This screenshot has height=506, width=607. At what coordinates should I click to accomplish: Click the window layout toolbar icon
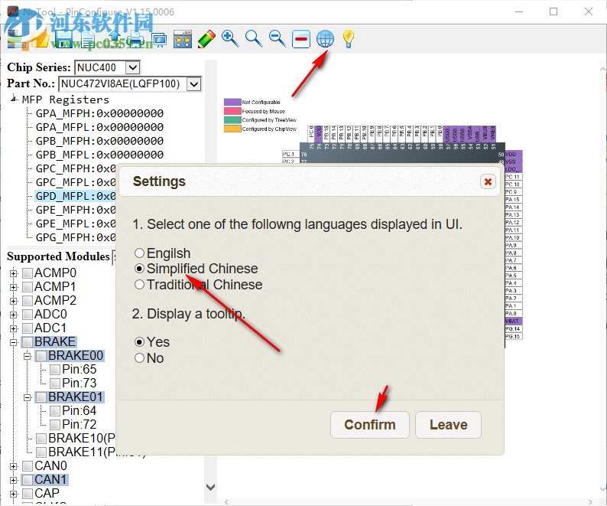click(x=183, y=39)
